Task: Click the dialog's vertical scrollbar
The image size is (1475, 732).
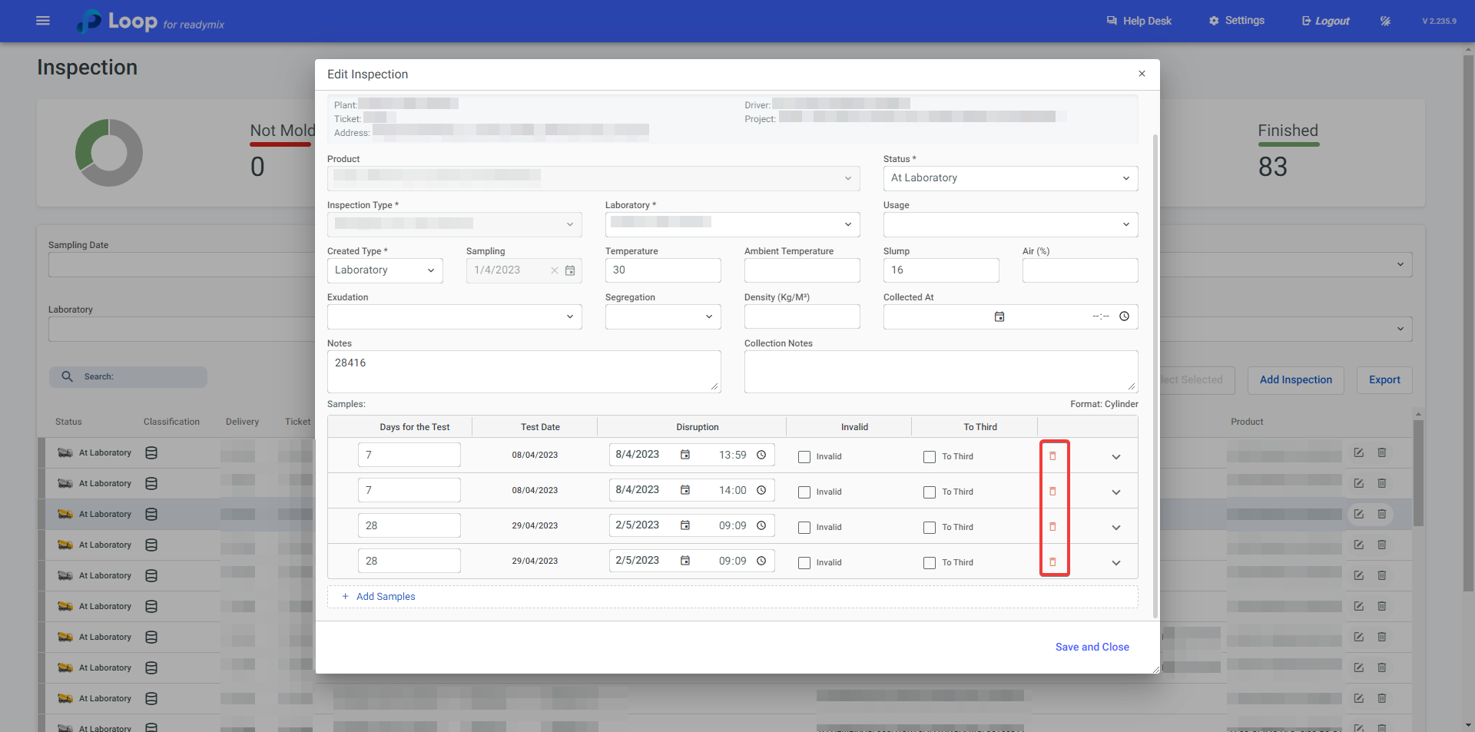Action: coord(1155,375)
